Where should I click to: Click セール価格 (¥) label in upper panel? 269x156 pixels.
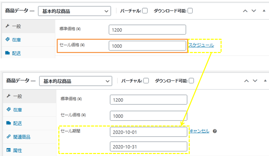(72, 45)
